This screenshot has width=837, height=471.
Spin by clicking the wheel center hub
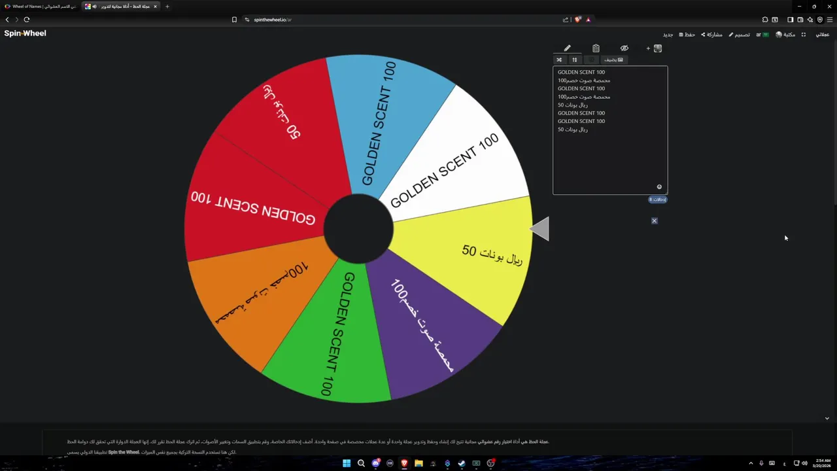(x=358, y=230)
